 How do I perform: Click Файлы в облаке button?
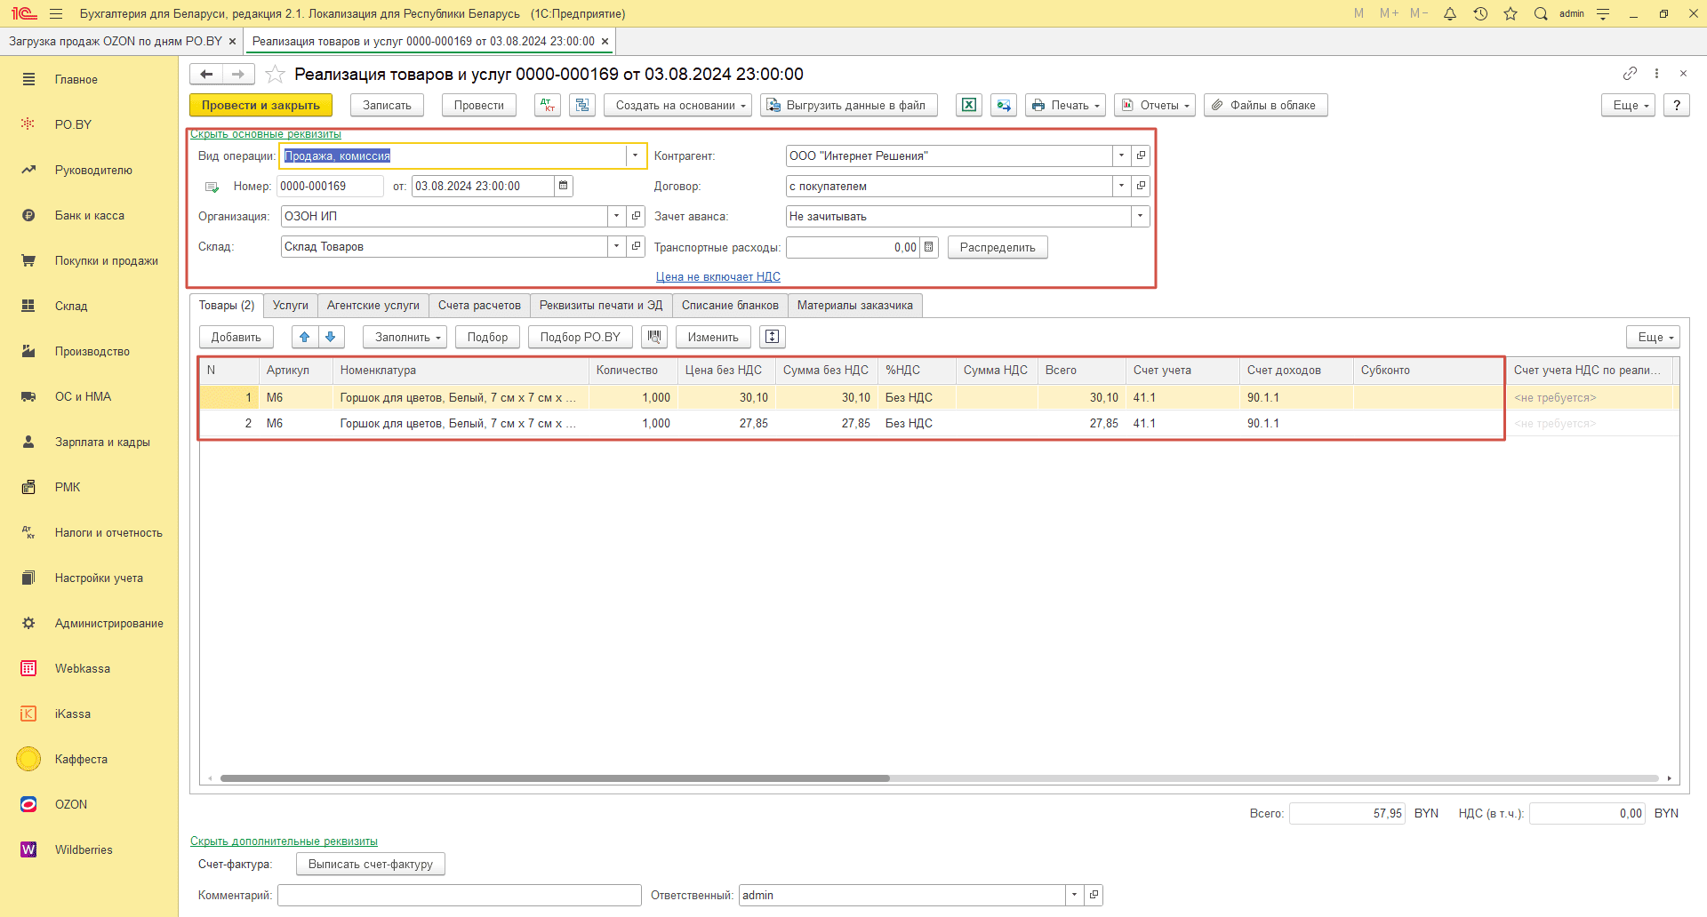coord(1266,105)
